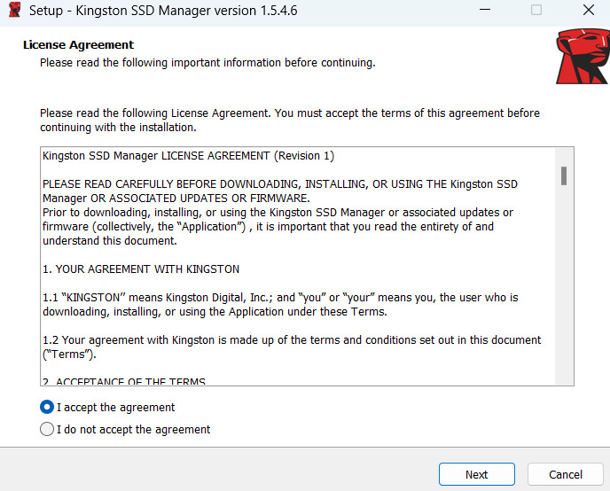Choose "I do not accept the agreement"
This screenshot has width=610, height=491.
(x=47, y=430)
